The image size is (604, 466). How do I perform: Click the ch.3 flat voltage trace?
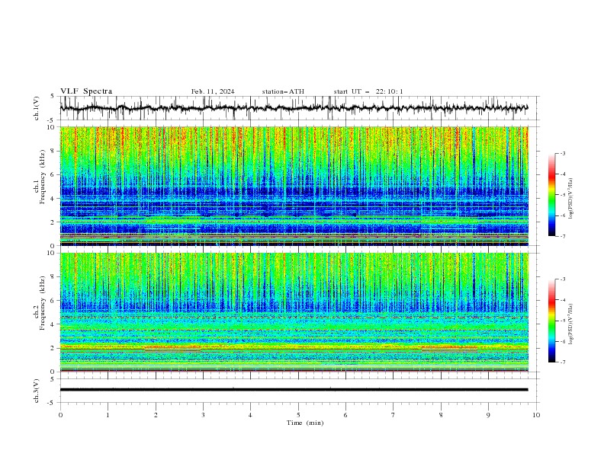(x=294, y=390)
